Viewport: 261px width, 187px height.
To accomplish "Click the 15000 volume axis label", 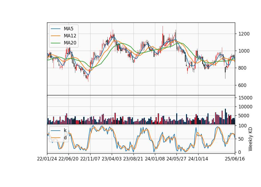I will point(245,98).
